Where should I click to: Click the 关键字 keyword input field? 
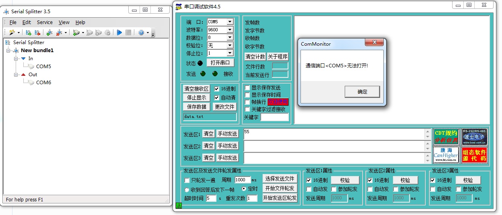coord(274,117)
